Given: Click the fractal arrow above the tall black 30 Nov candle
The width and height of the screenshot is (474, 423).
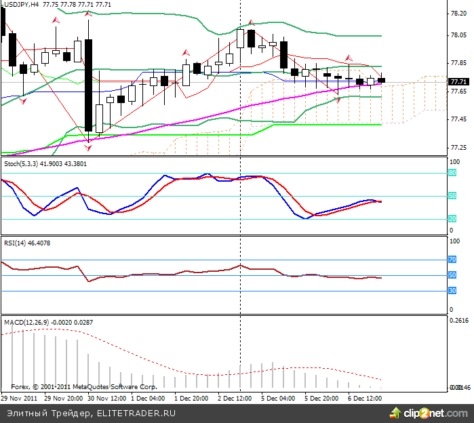Looking at the screenshot, I should tap(88, 13).
